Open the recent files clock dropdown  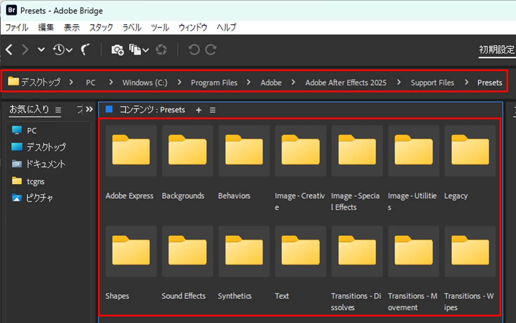click(62, 50)
